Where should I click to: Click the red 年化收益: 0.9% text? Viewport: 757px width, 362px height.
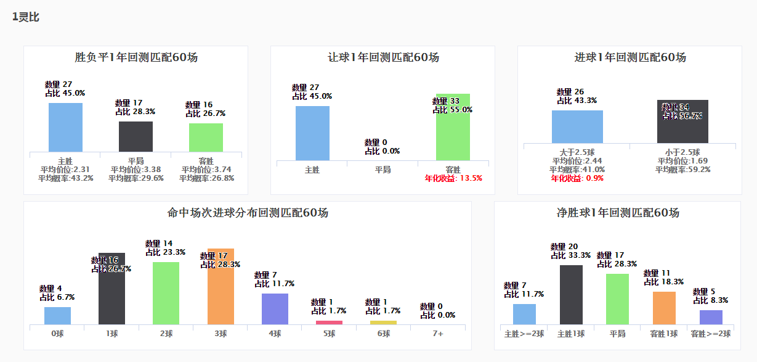pos(577,178)
